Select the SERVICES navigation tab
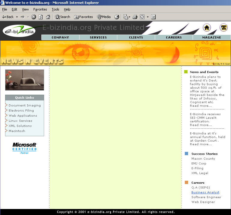This screenshot has height=215, width=231. (x=98, y=37)
